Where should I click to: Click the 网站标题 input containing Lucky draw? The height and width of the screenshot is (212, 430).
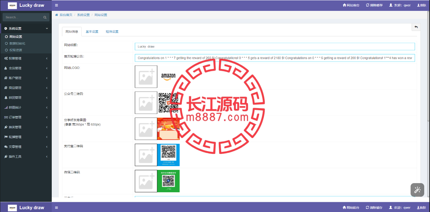275,47
